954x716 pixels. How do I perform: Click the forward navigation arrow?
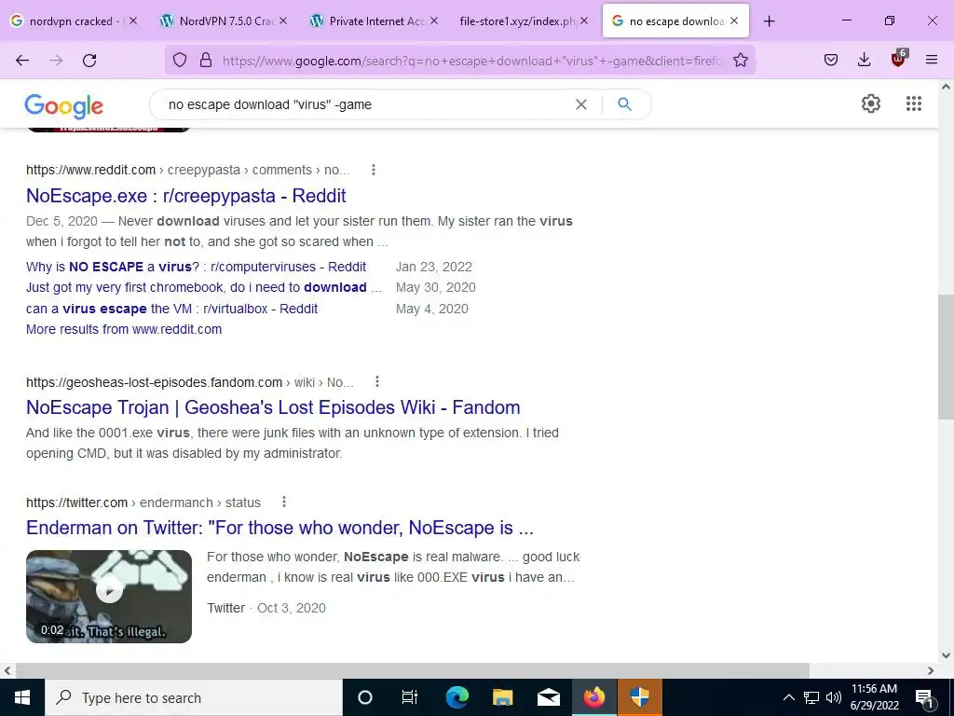pyautogui.click(x=56, y=60)
